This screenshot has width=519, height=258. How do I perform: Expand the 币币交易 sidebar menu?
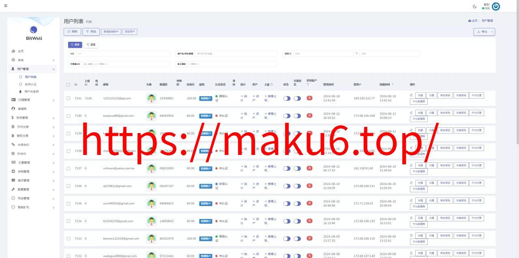(32, 127)
